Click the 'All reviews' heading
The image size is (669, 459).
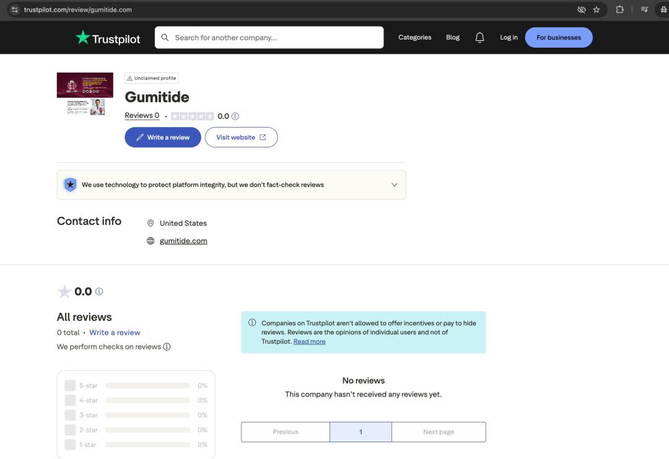tap(84, 317)
